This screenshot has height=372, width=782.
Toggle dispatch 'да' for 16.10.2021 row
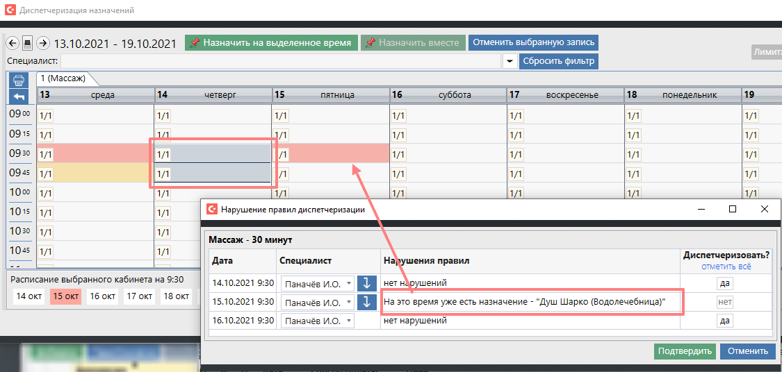(x=725, y=321)
